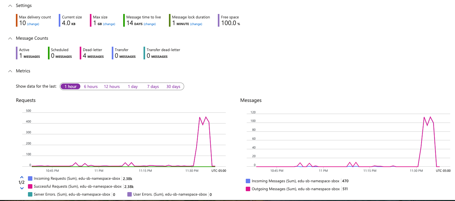Image resolution: width=455 pixels, height=201 pixels.
Task: Click Successful Requests legend color swatch
Action: pyautogui.click(x=30, y=186)
